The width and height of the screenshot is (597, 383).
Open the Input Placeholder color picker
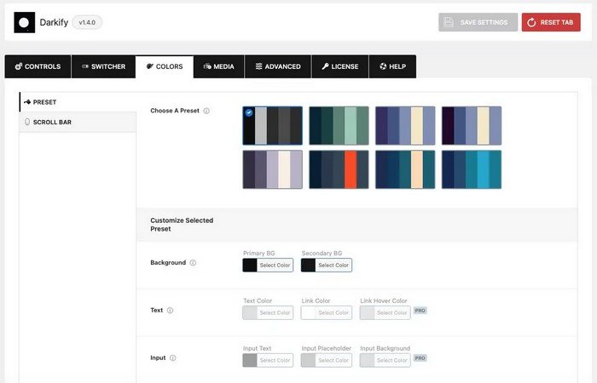click(x=327, y=360)
